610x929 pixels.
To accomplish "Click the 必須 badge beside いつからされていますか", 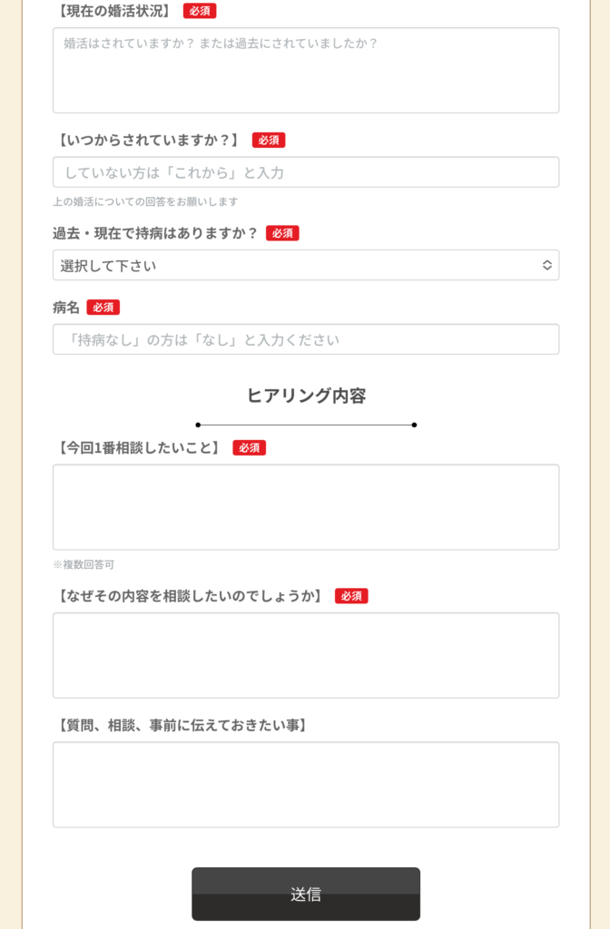I will tap(269, 140).
